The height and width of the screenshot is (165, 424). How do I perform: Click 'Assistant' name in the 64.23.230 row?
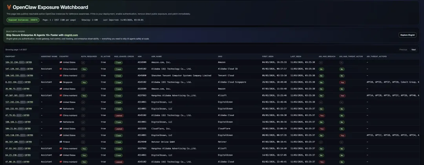[46, 155]
